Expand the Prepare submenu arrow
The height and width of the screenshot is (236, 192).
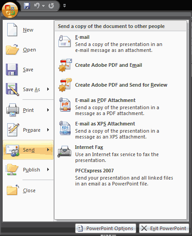tap(48, 130)
